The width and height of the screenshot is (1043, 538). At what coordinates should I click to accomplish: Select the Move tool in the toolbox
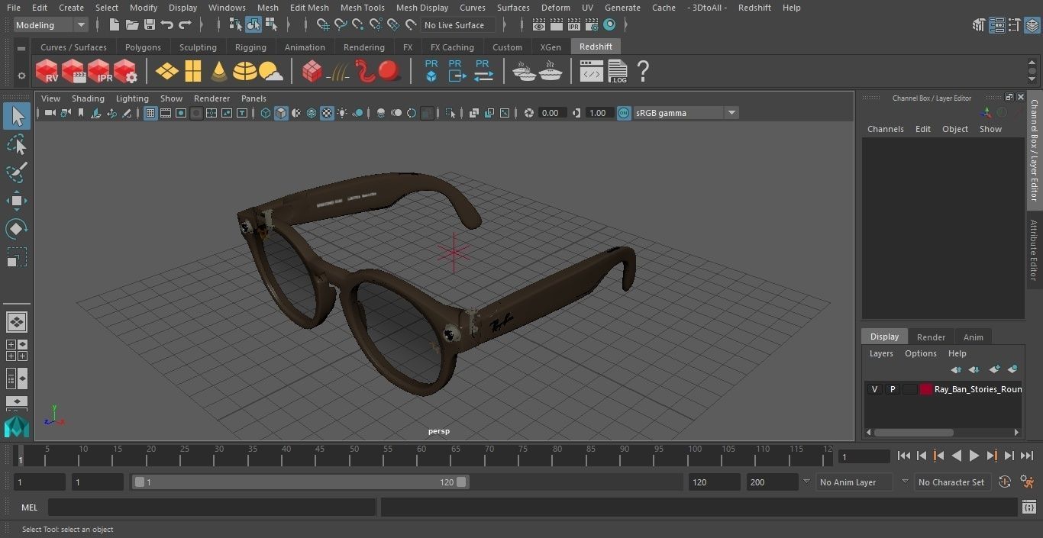pyautogui.click(x=17, y=201)
